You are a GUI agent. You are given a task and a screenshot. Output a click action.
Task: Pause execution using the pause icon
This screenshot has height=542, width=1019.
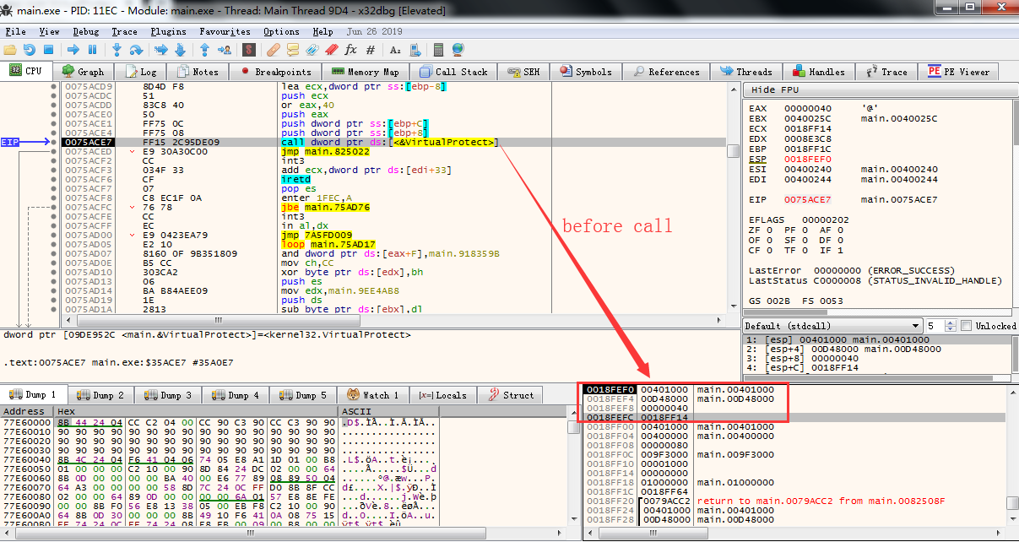(x=93, y=50)
